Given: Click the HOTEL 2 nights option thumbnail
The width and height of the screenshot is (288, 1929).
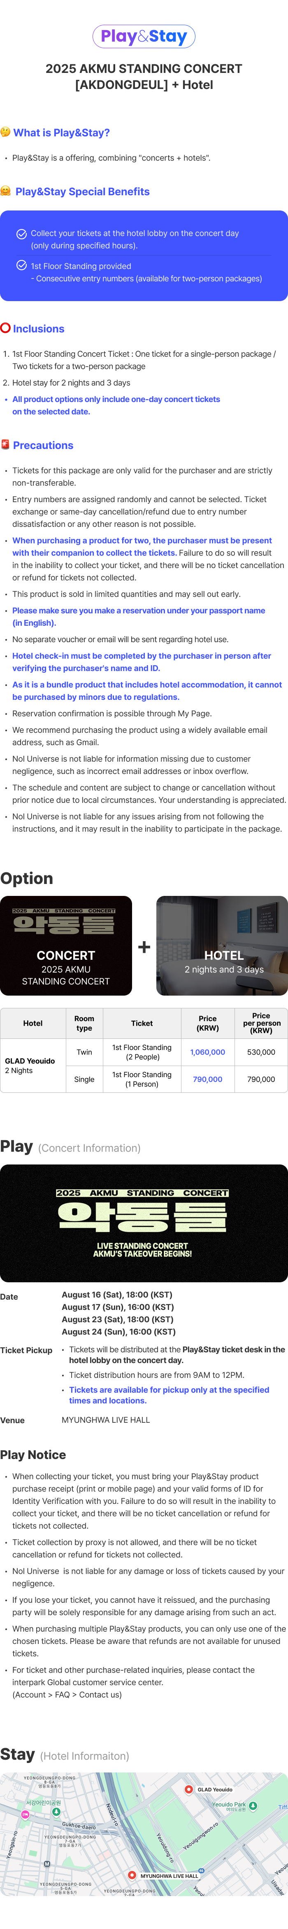Looking at the screenshot, I should [222, 946].
